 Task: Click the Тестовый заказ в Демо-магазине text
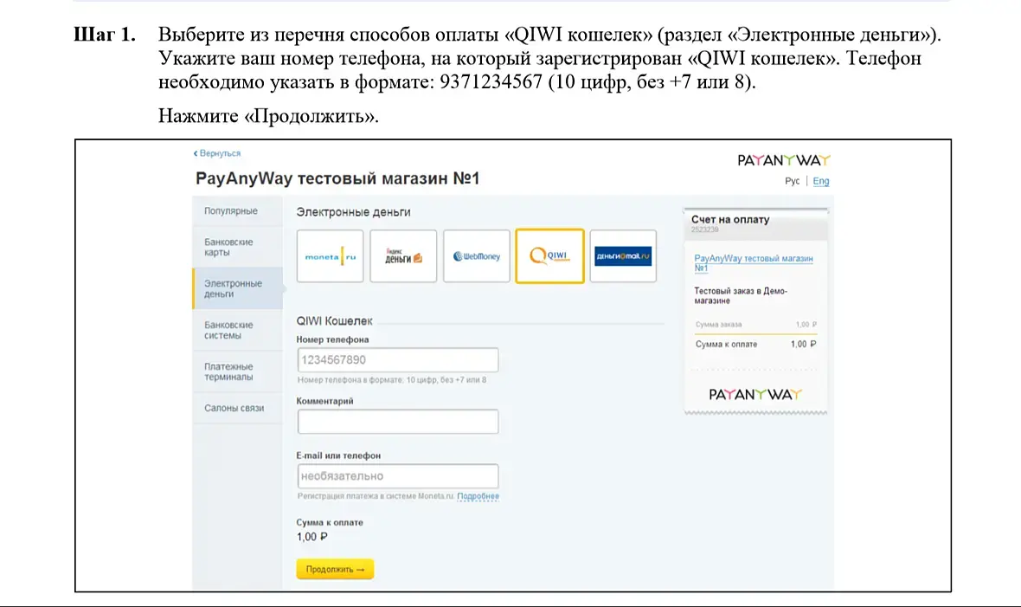741,296
